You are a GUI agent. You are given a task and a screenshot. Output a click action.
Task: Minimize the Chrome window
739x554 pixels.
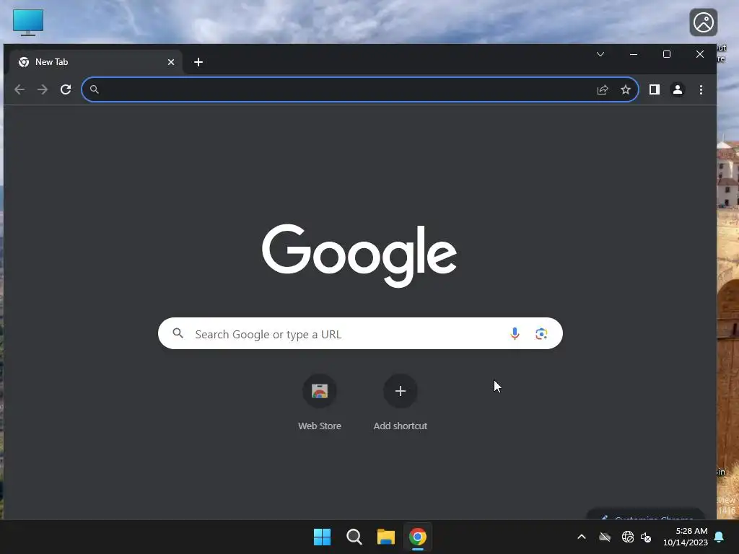[634, 54]
